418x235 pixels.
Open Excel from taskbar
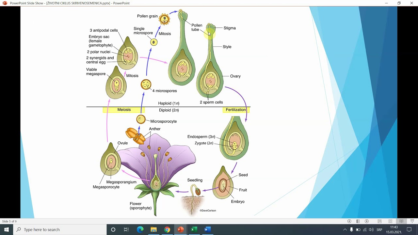pyautogui.click(x=194, y=229)
